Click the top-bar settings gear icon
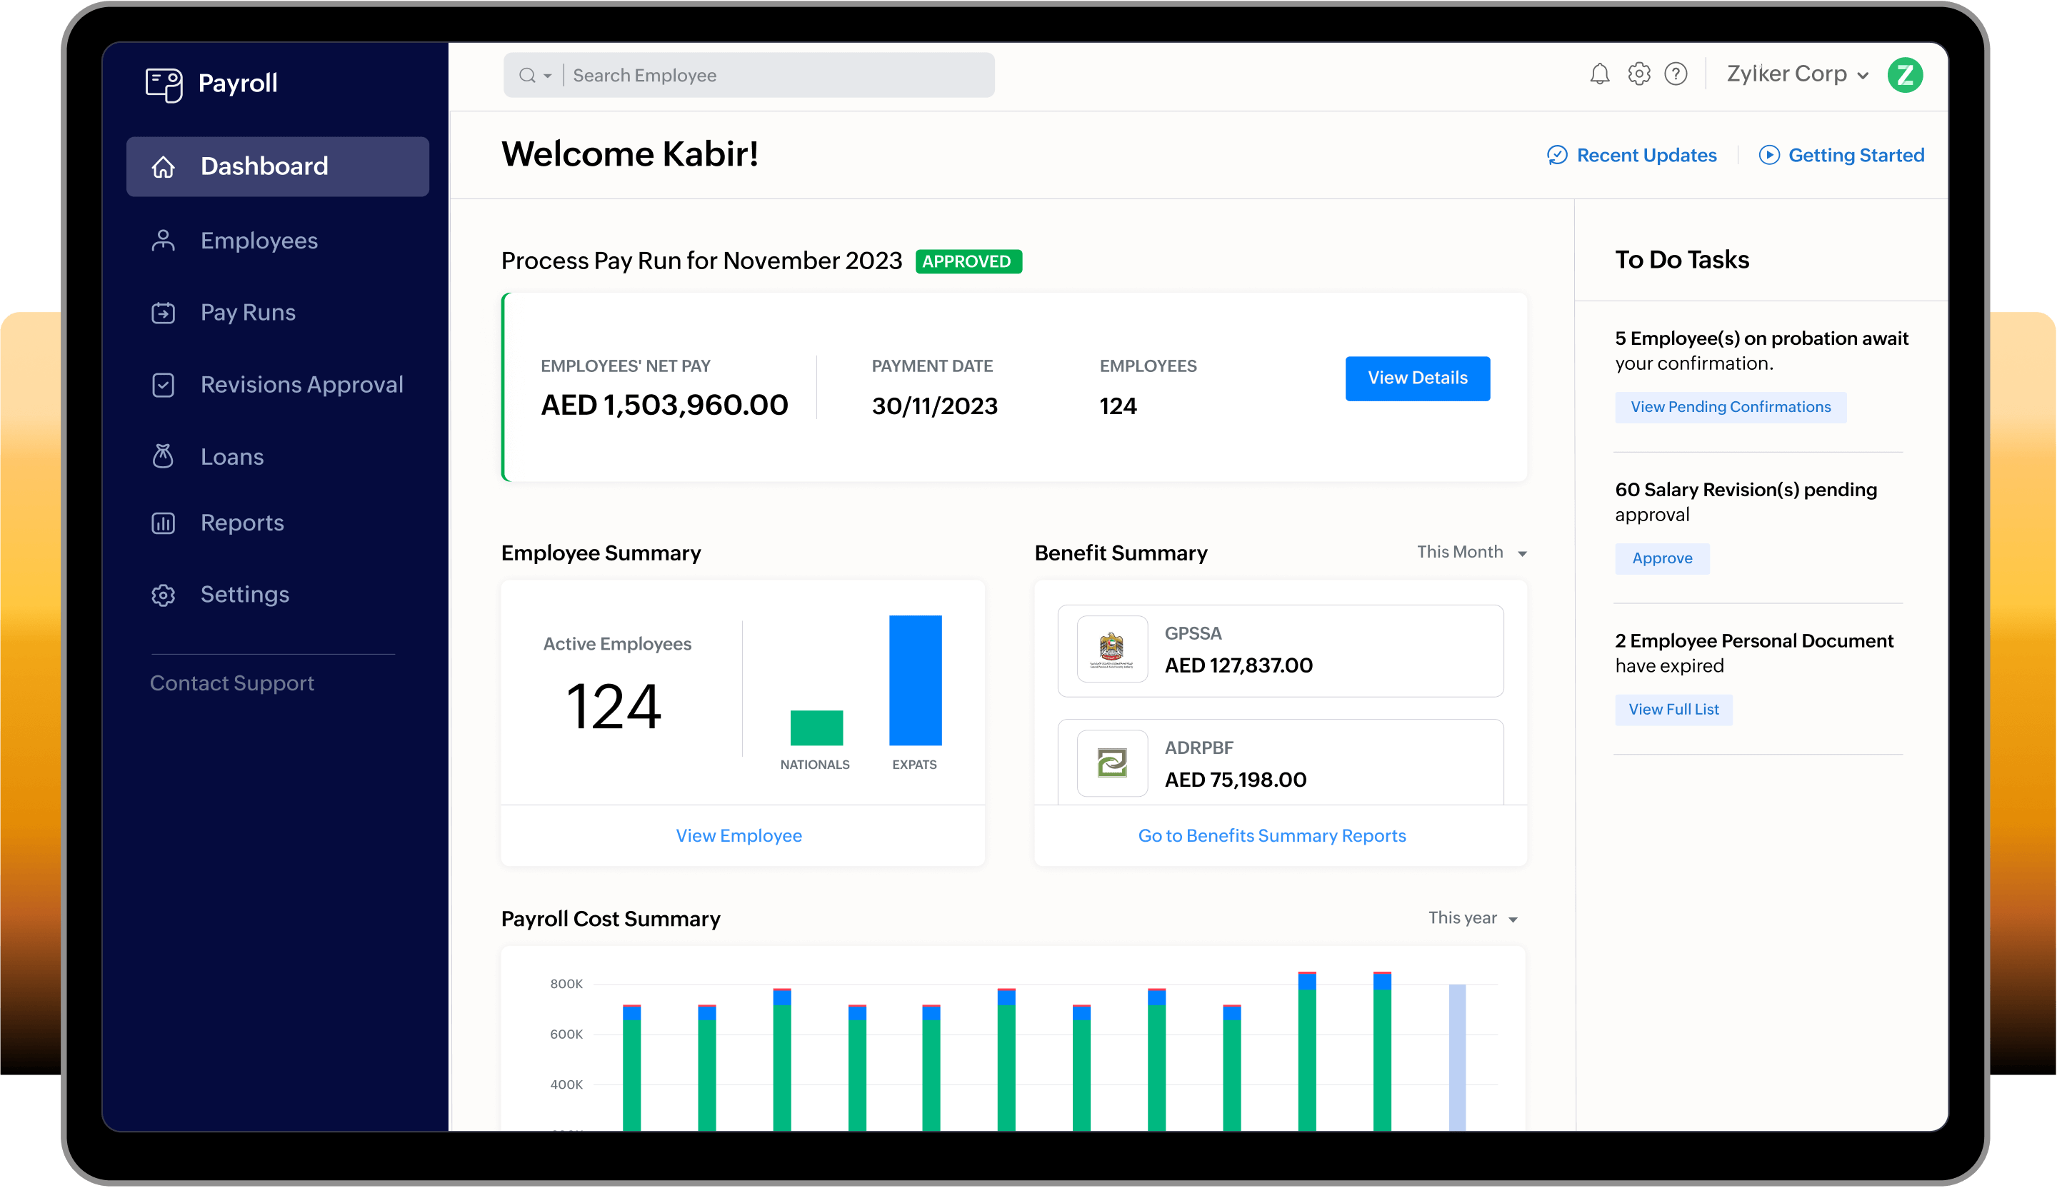 tap(1639, 74)
